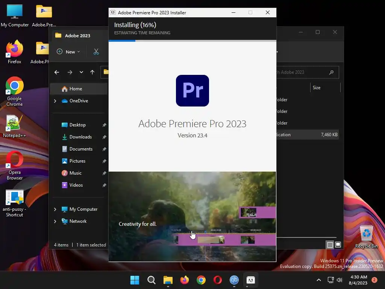Screen dimensions: 385x289
Task: Open the Recycle Bin on desktop
Action: tap(366, 237)
